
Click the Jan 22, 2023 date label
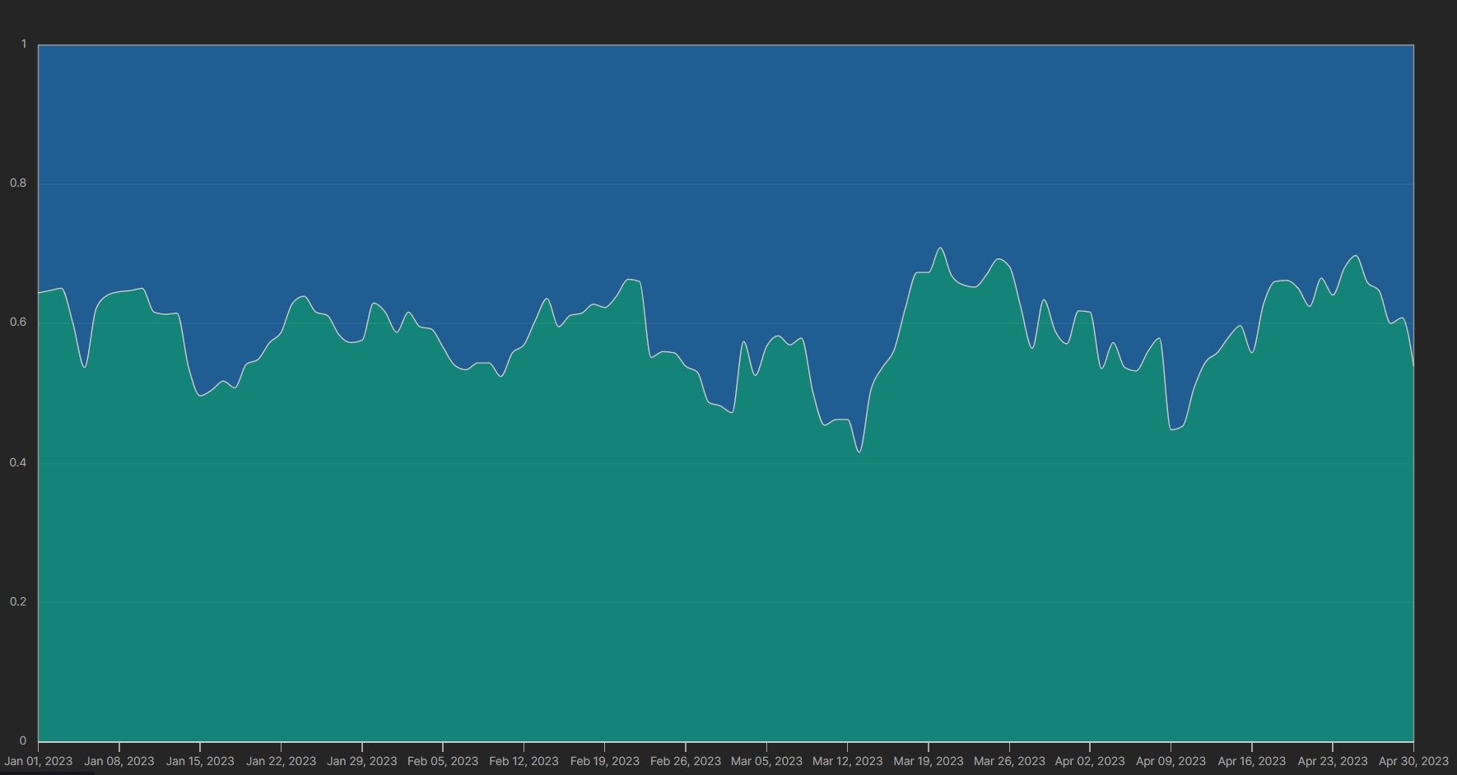pyautogui.click(x=281, y=761)
